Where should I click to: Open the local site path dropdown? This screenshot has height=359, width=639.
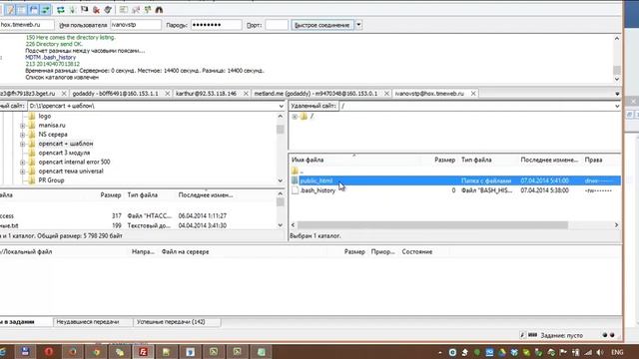click(x=281, y=107)
